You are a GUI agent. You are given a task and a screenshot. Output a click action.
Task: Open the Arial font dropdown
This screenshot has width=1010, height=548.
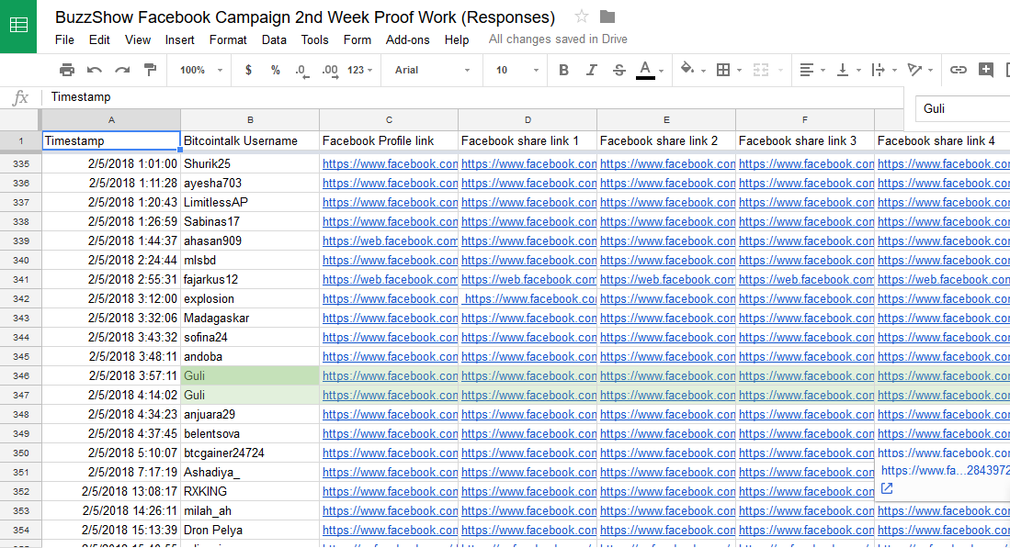click(x=432, y=70)
